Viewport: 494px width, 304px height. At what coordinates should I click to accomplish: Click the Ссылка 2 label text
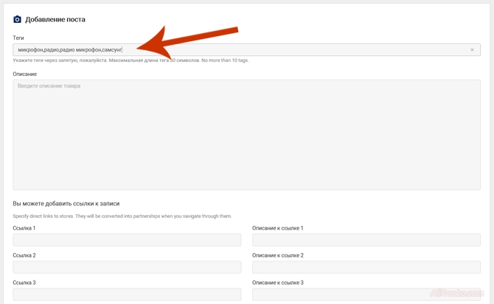[24, 255]
